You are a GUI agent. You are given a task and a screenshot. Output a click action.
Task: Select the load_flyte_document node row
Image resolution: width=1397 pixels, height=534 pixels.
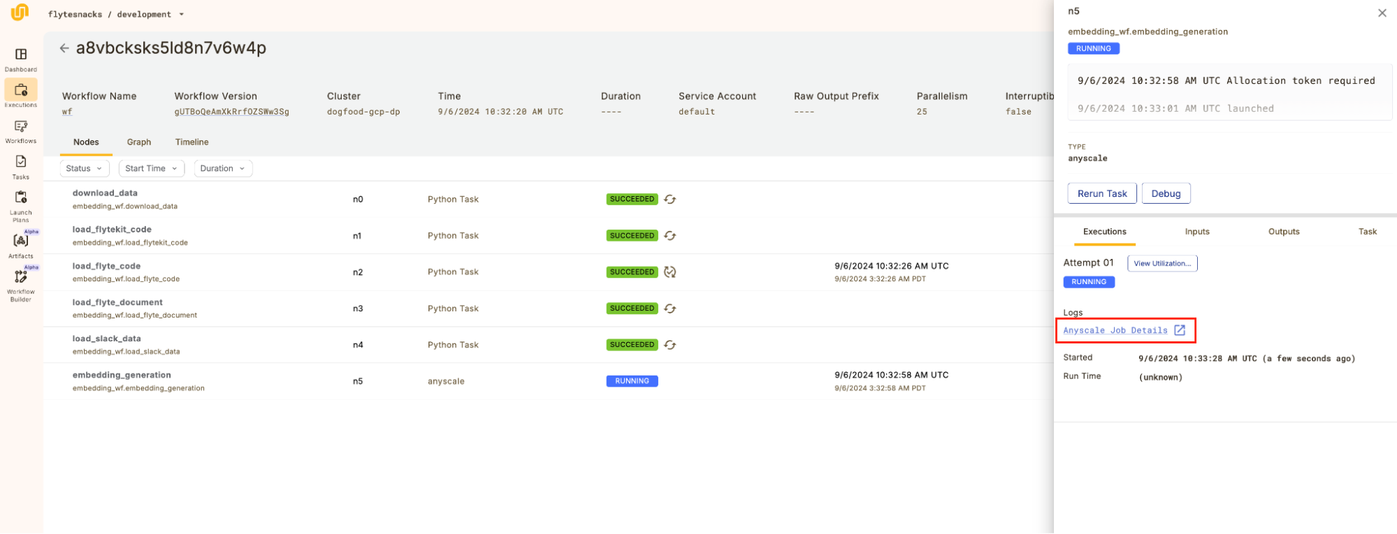point(549,309)
